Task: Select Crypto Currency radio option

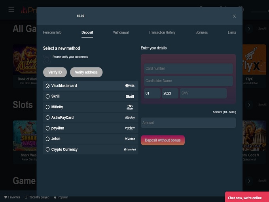Action: point(48,150)
